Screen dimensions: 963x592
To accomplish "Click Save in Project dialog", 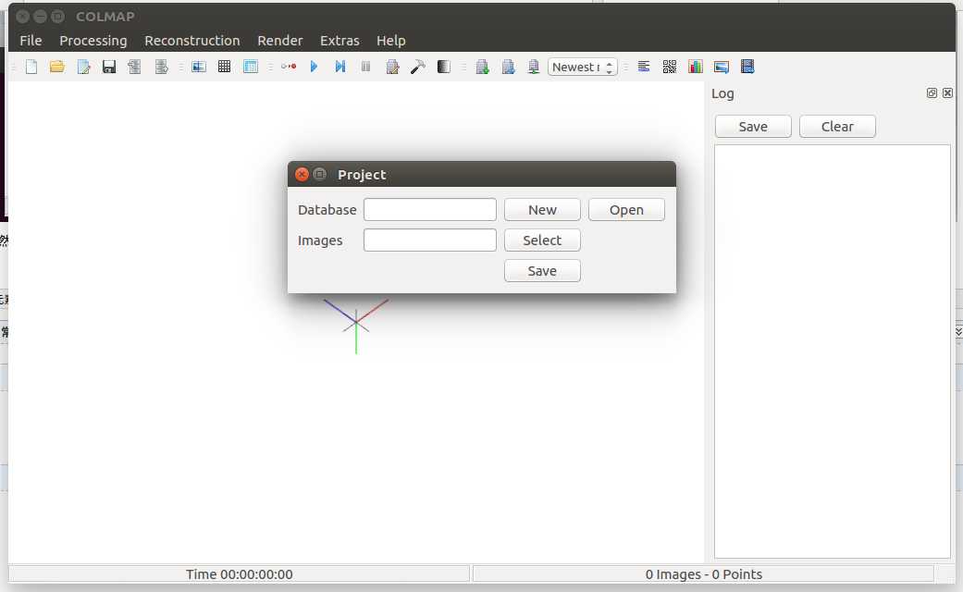I will tap(542, 271).
